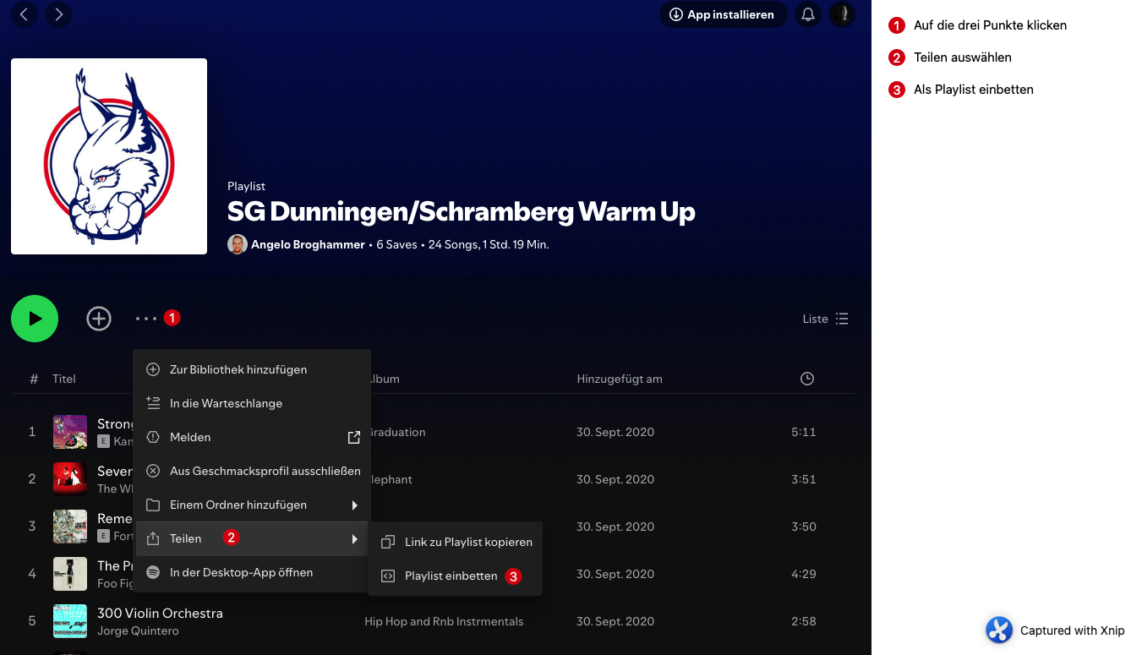Click the duration clock icon in the header
This screenshot has height=655, width=1142.
(806, 379)
